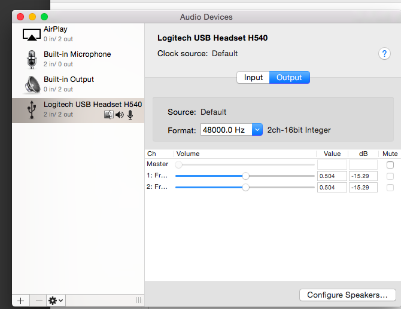Open the help question mark button
This screenshot has height=309, width=401.
(x=384, y=54)
